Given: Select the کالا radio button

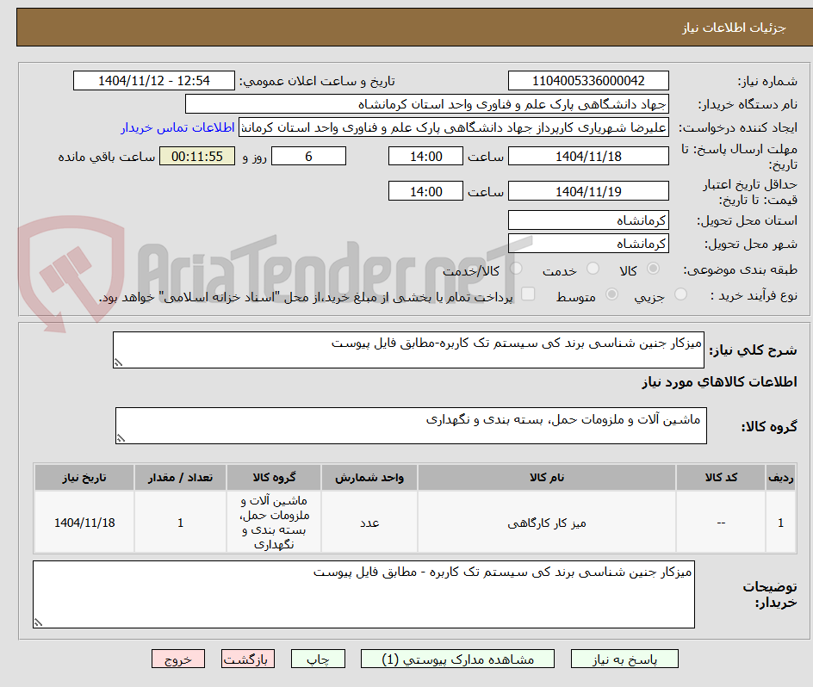Looking at the screenshot, I should coord(654,269).
